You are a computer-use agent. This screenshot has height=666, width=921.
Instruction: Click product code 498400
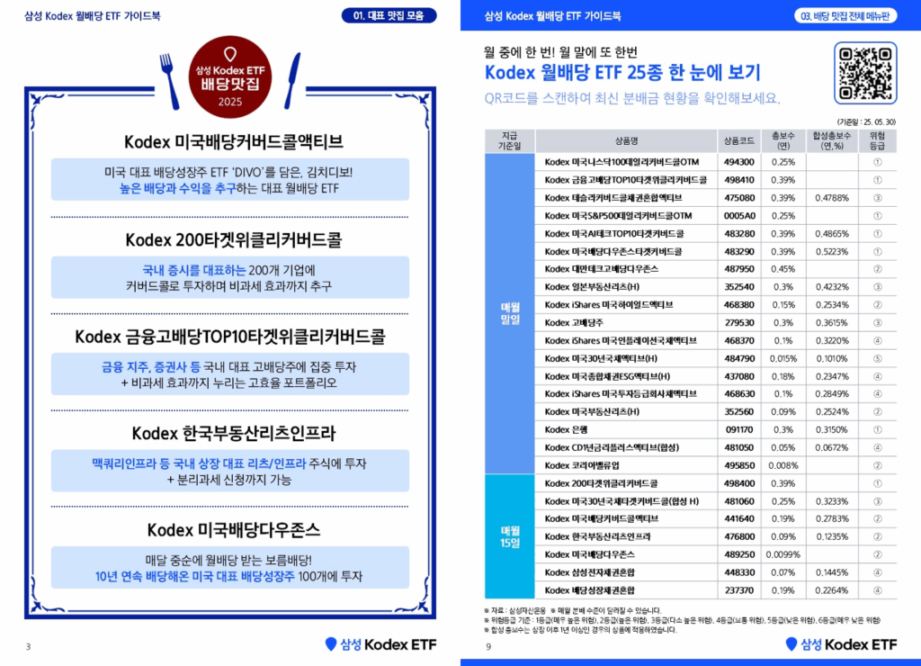point(739,483)
